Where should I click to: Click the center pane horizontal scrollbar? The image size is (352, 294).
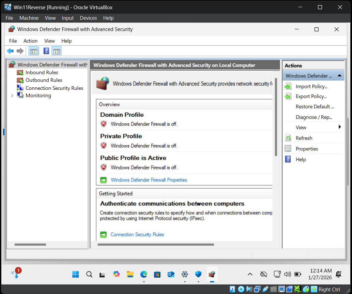[155, 245]
